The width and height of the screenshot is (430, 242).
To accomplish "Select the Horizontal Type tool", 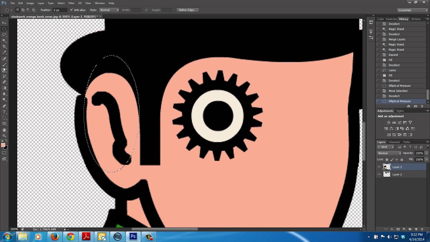I will 4,112.
